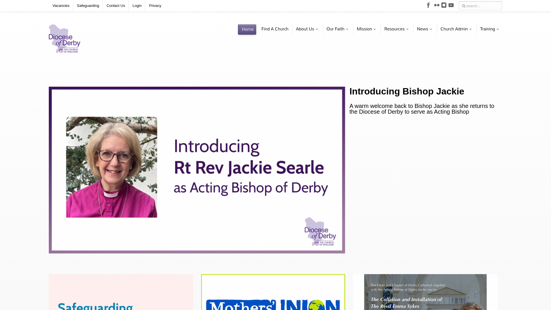This screenshot has width=551, height=310.
Task: Focus the search input field
Action: [480, 6]
